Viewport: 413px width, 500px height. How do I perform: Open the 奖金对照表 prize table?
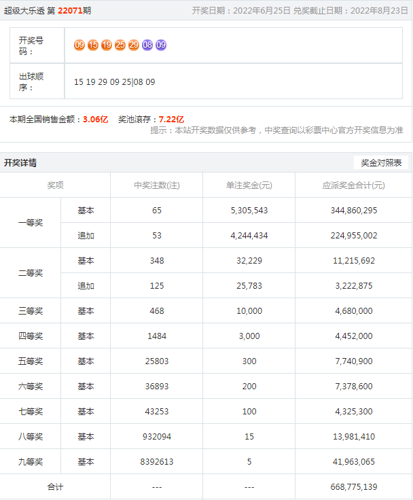[381, 163]
